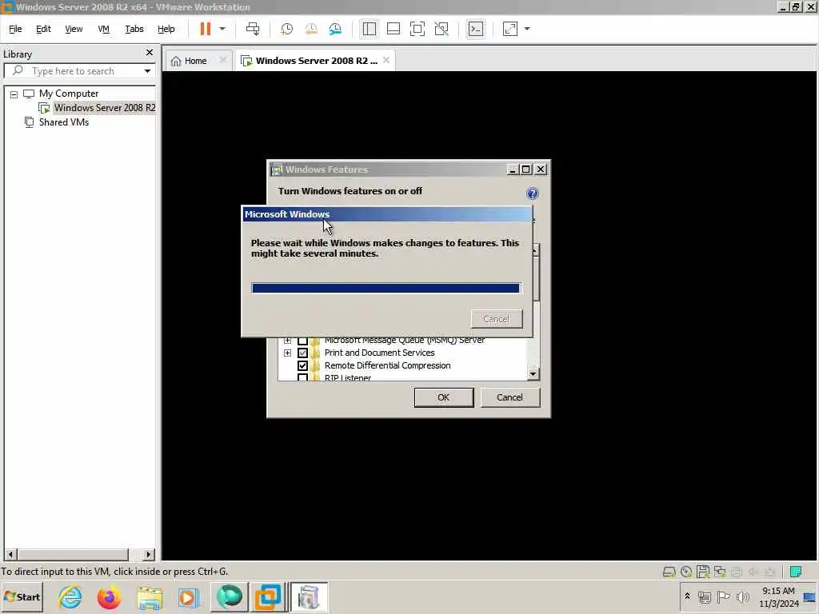Toggle RIP Listener checkbox
The image size is (819, 614).
pyautogui.click(x=302, y=377)
